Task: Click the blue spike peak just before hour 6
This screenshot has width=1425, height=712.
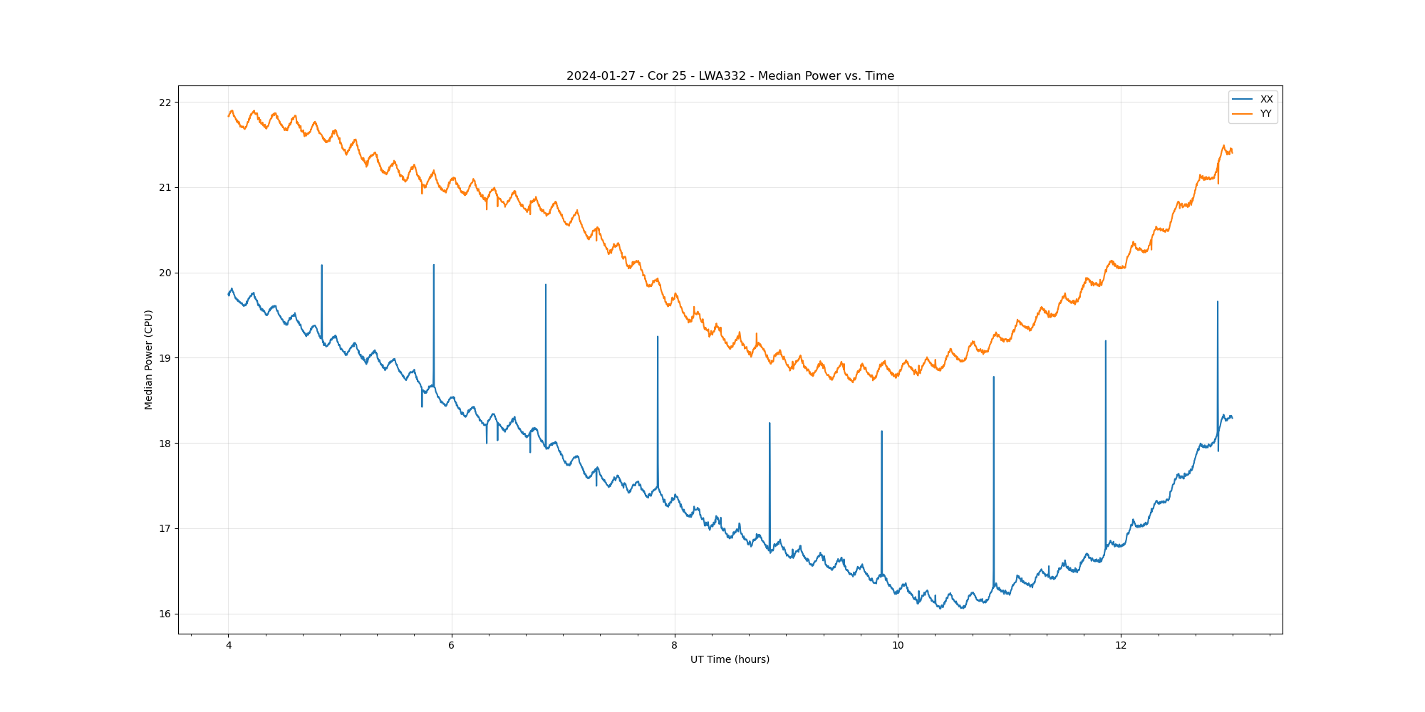Action: pos(434,266)
